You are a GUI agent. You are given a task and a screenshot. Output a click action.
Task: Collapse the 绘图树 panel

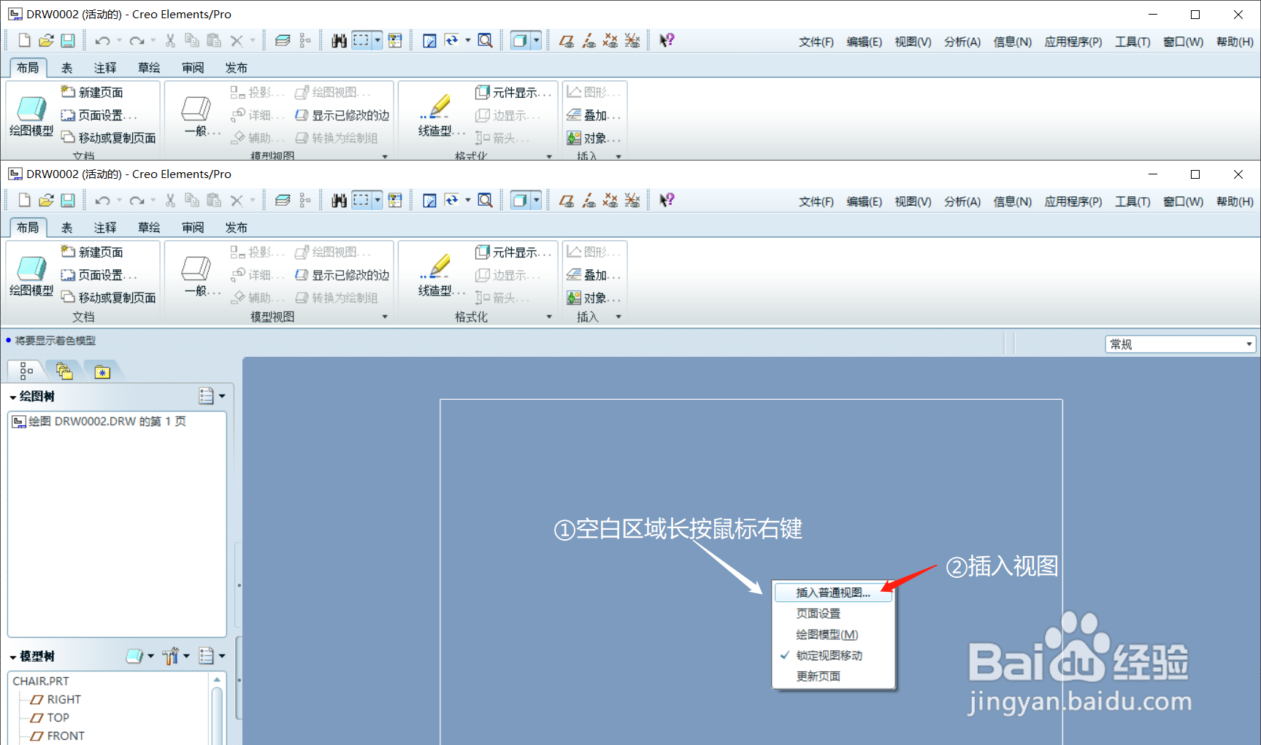coord(12,396)
